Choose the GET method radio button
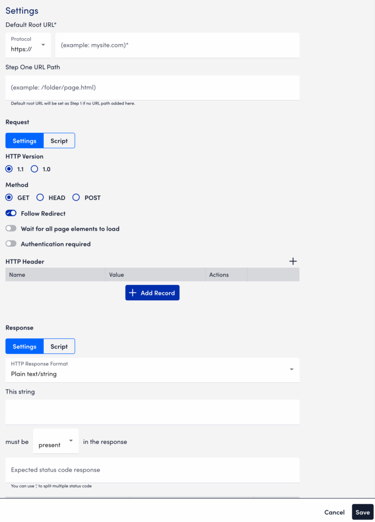 pos(9,198)
